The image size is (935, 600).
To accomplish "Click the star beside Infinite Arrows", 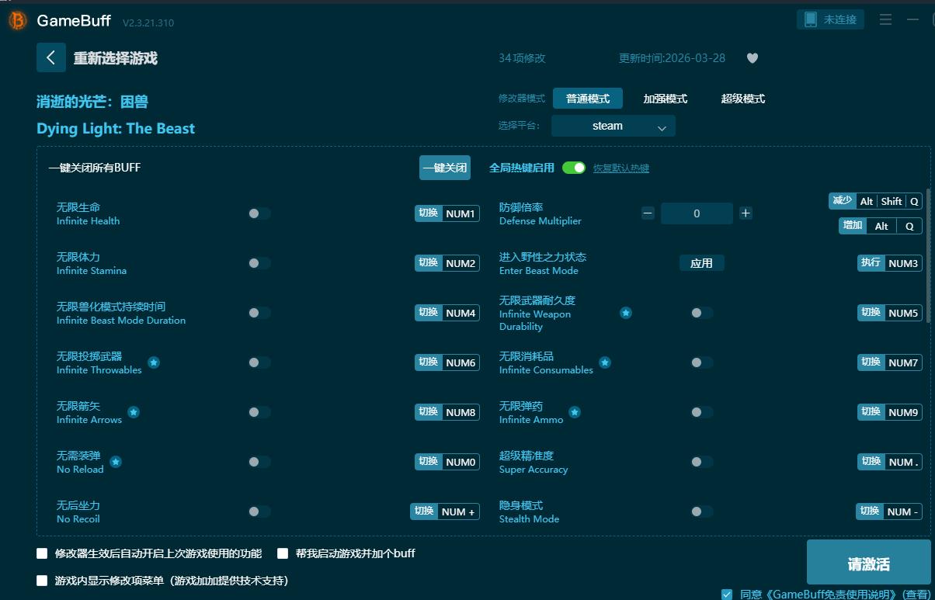I will coord(133,412).
